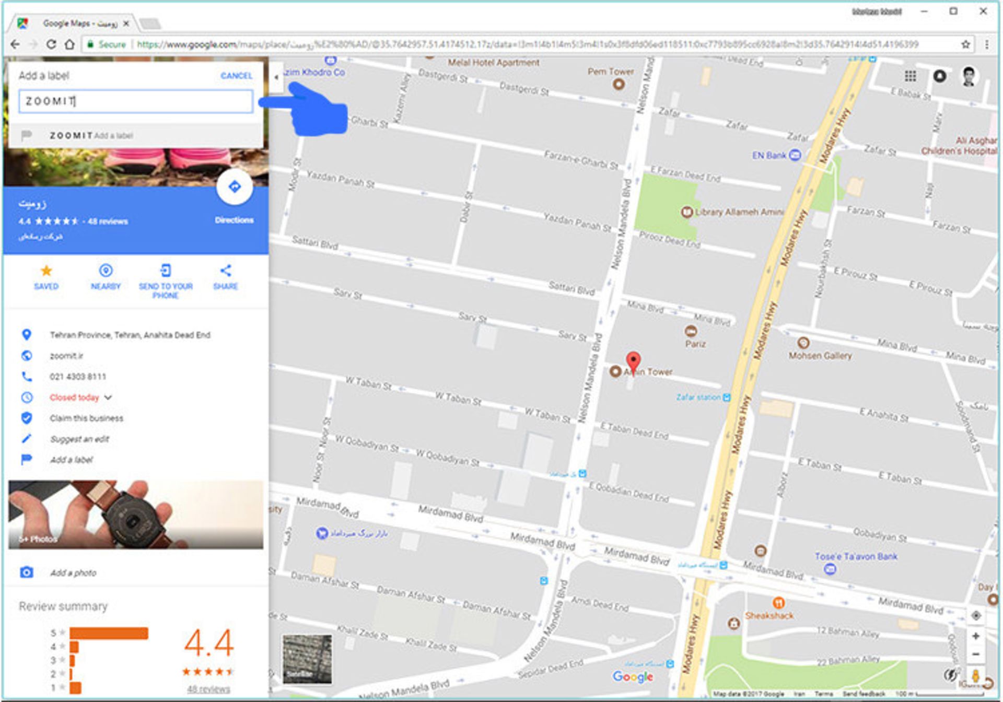Cancel adding a label
This screenshot has width=1003, height=702.
[236, 76]
